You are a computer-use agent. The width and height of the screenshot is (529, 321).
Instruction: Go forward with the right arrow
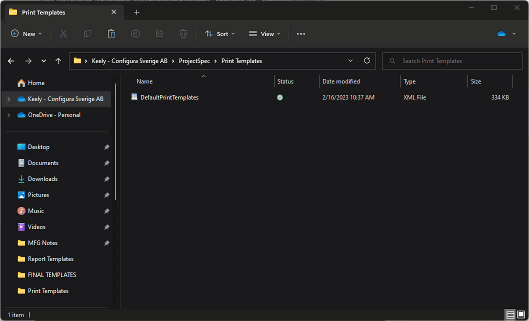click(28, 61)
